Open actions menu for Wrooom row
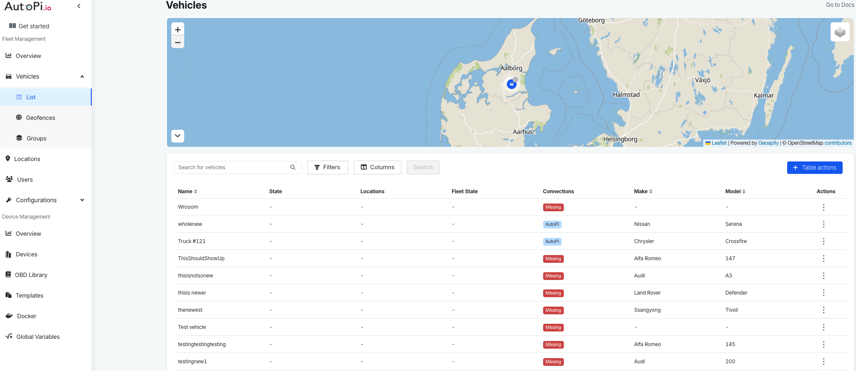856x371 pixels. [x=824, y=207]
